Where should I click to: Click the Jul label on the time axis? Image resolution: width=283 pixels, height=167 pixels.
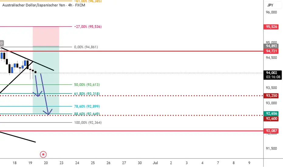(x=155, y=163)
